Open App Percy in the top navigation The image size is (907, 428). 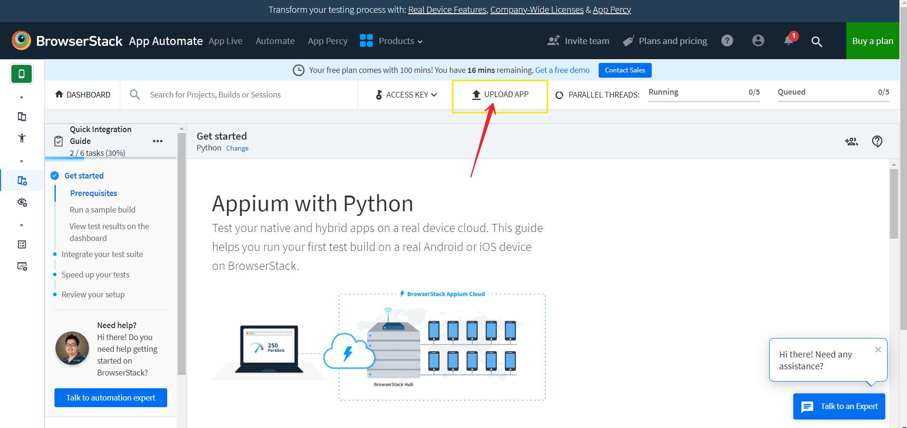point(328,41)
